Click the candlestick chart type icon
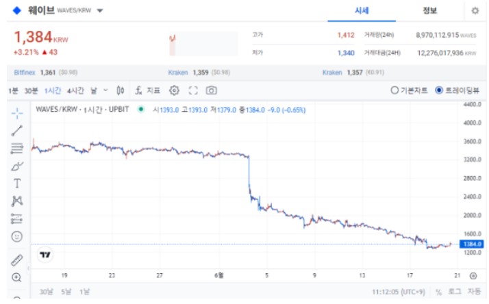 (121, 90)
